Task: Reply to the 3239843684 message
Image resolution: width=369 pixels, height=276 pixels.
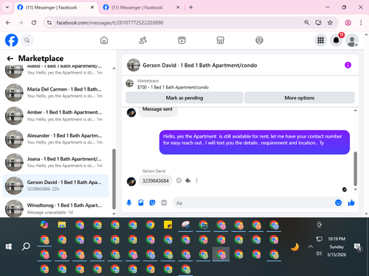Action: (188, 180)
